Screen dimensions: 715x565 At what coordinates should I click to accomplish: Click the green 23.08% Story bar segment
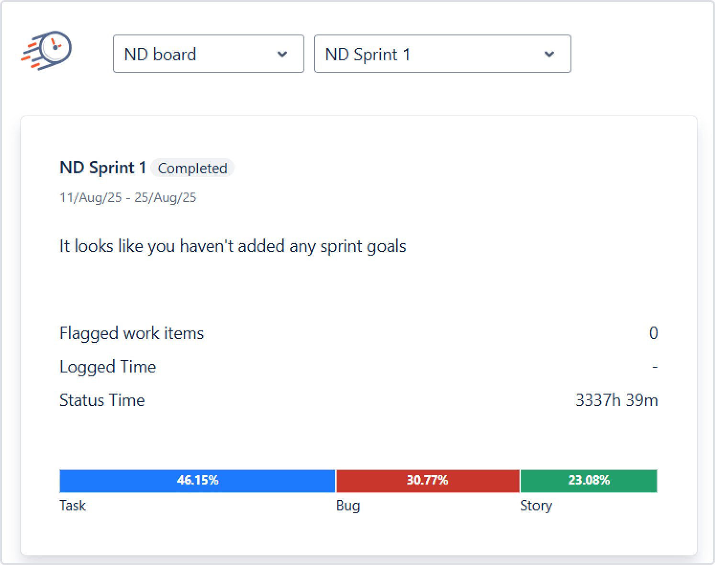589,481
